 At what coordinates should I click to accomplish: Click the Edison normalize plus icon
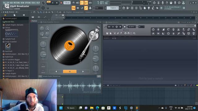pos(158,30)
